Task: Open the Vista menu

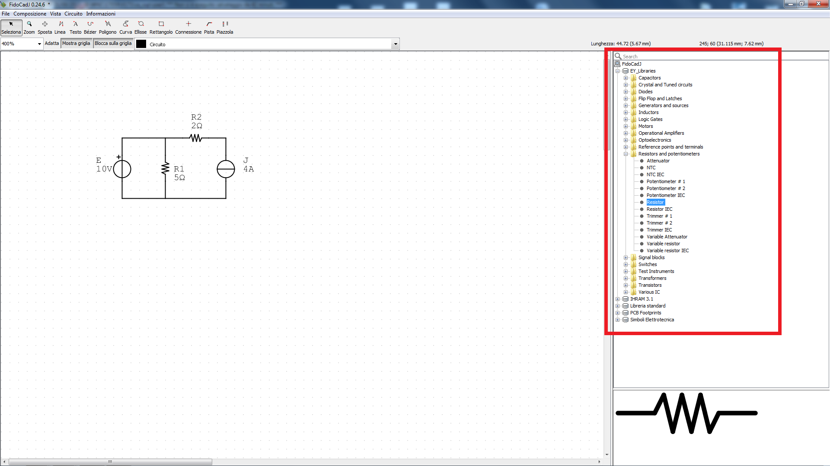Action: click(55, 14)
